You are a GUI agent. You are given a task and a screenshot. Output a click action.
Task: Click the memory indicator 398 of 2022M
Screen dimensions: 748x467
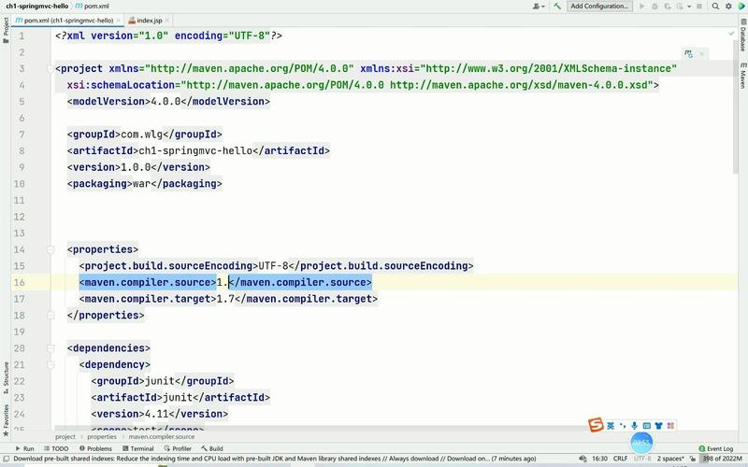click(x=722, y=459)
